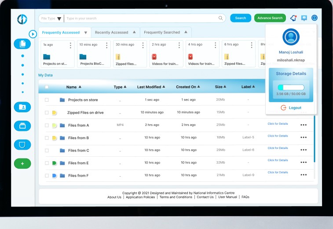Click the green plus add button
Viewport: 333px width, 229px height.
[22, 163]
